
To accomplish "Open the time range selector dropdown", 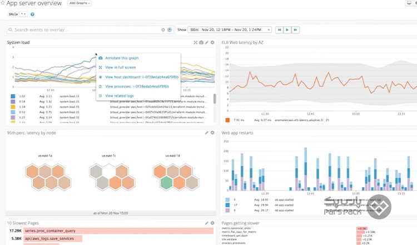I will 230,30.
